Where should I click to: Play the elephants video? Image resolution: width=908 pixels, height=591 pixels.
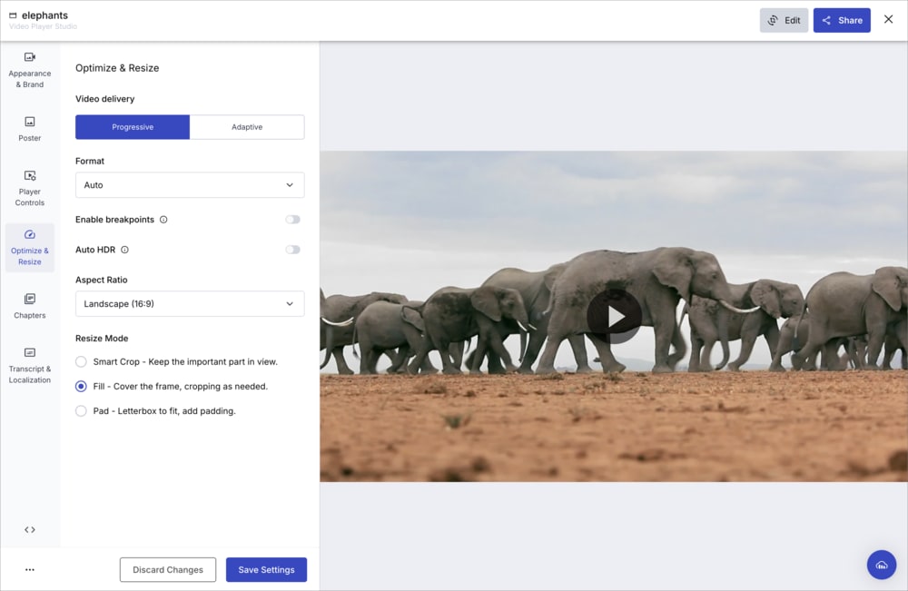pyautogui.click(x=614, y=318)
